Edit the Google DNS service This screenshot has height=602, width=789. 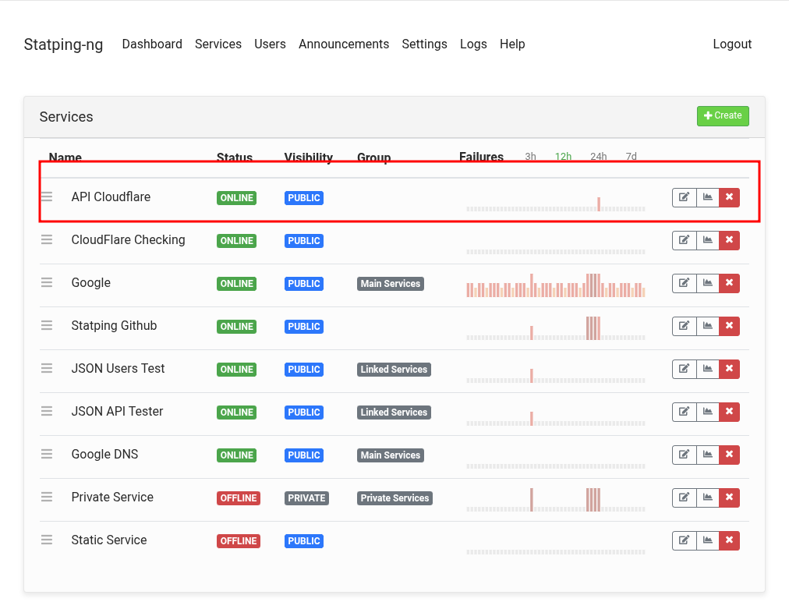(x=684, y=455)
